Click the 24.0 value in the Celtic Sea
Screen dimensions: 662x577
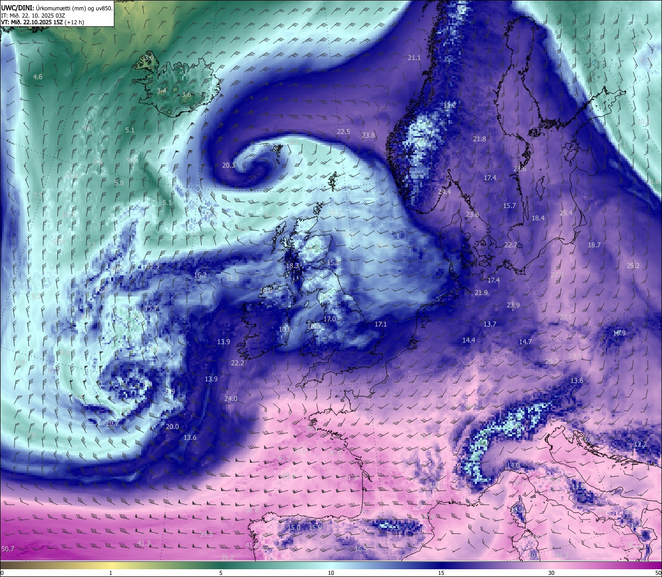pyautogui.click(x=231, y=398)
